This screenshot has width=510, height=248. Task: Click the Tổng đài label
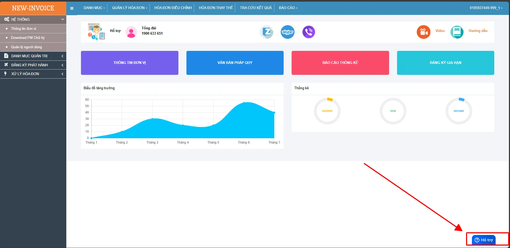coord(149,28)
